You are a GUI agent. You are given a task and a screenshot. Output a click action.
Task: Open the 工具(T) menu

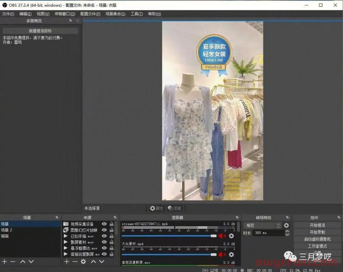[x=137, y=14]
